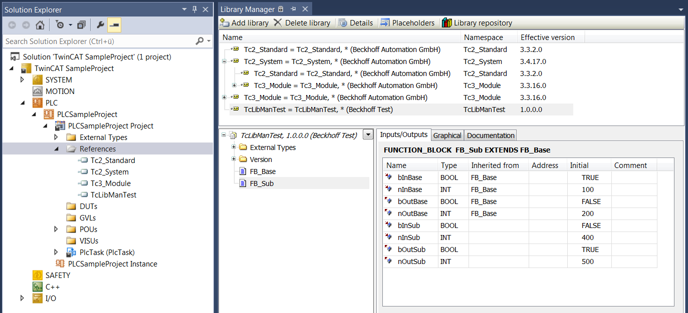Collapse the TcLibManTest, 1.0.0.0 tree root
Screen dimensions: 688x313
pyautogui.click(x=223, y=135)
